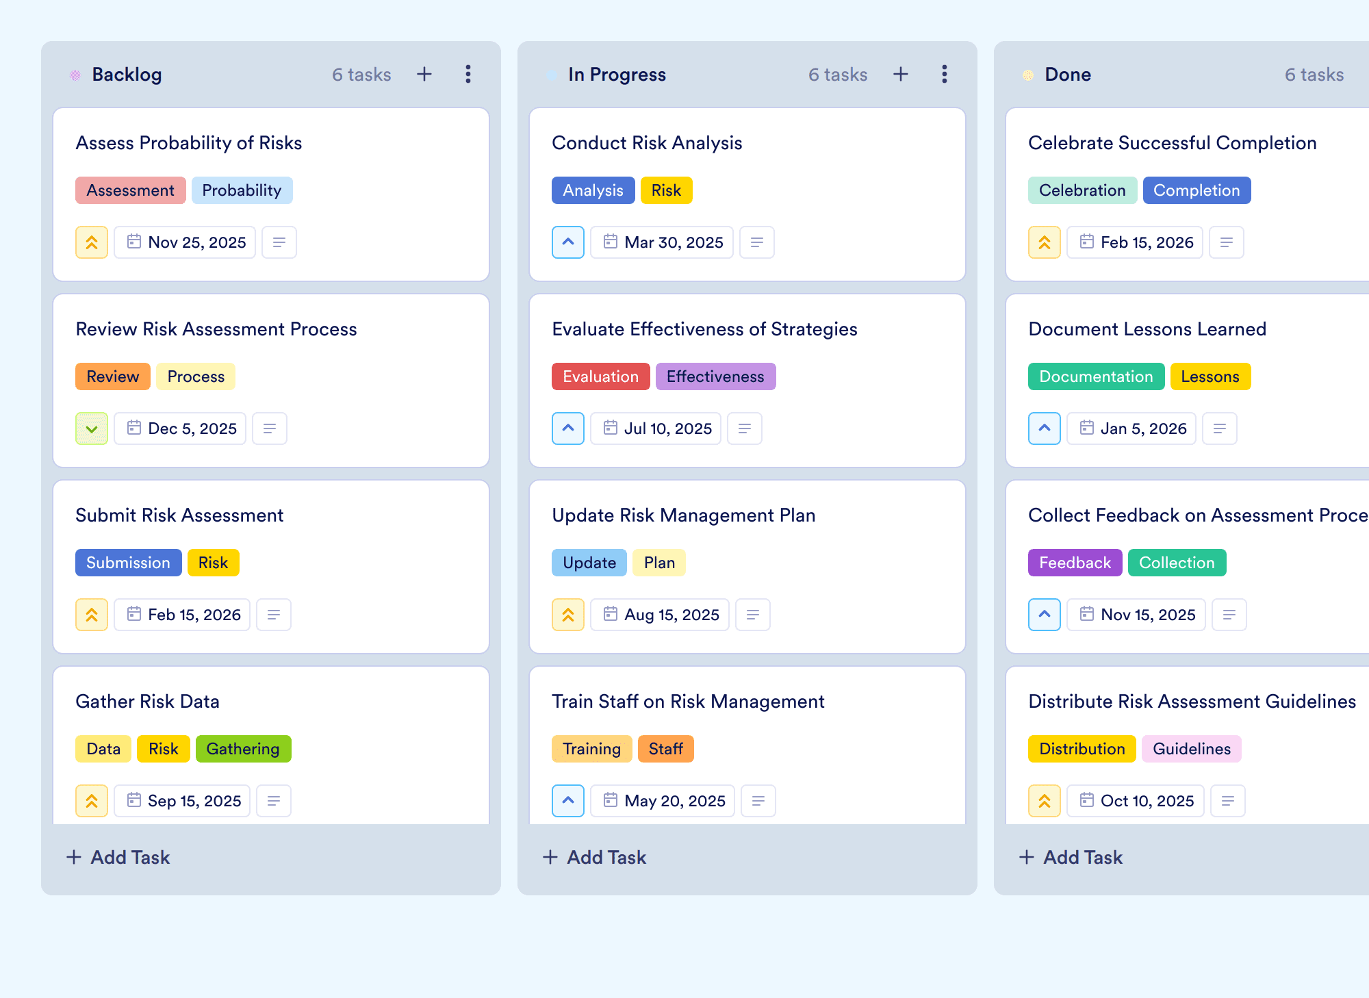Click the plus icon in Backlog header

[x=424, y=74]
